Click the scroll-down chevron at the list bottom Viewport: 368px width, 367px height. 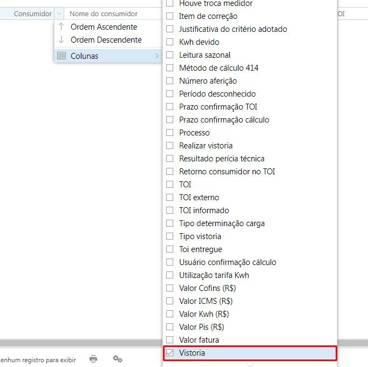pyautogui.click(x=250, y=365)
